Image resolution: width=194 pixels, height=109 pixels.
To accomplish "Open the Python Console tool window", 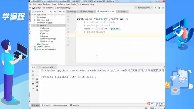I will (60, 105).
